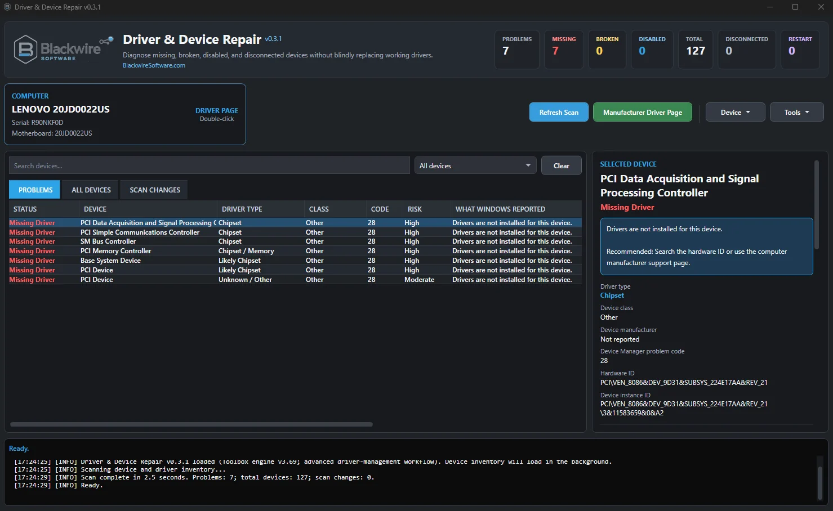Screen dimensions: 833x511
Task: Click the Restart counter card
Action: click(800, 50)
